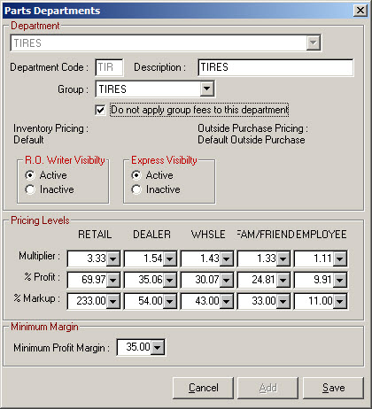The height and width of the screenshot is (409, 372).
Task: Expand the Minimum Profit Margin dropdown
Action: (x=158, y=347)
